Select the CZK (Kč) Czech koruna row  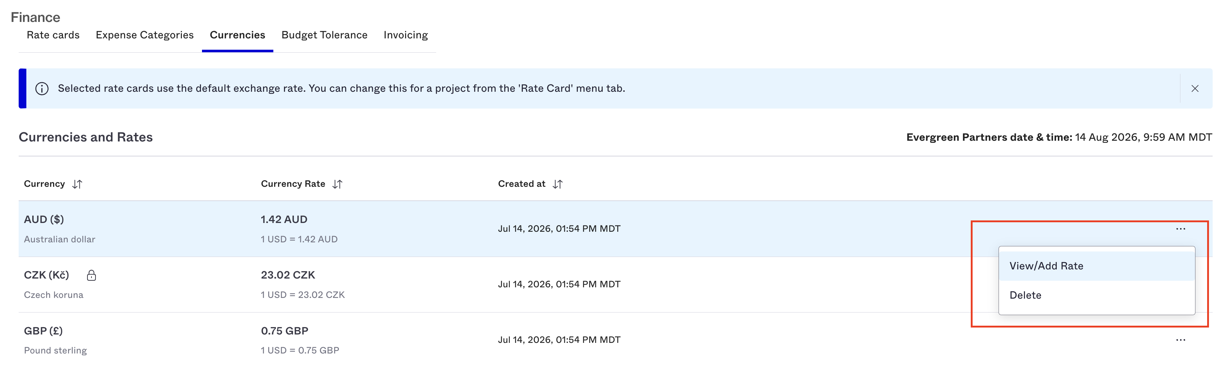(x=615, y=285)
